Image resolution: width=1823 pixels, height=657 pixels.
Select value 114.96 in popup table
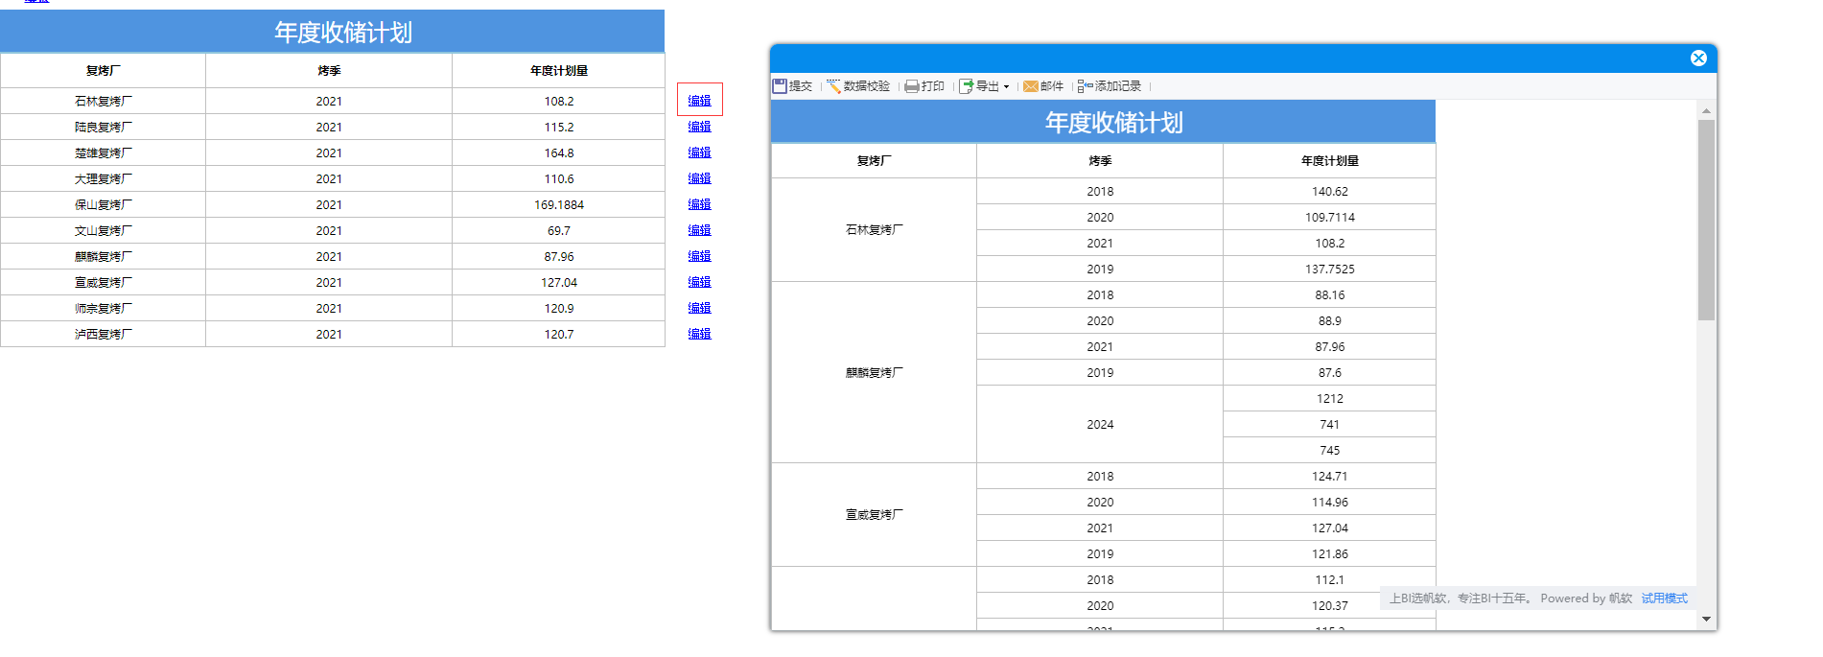[x=1330, y=502]
